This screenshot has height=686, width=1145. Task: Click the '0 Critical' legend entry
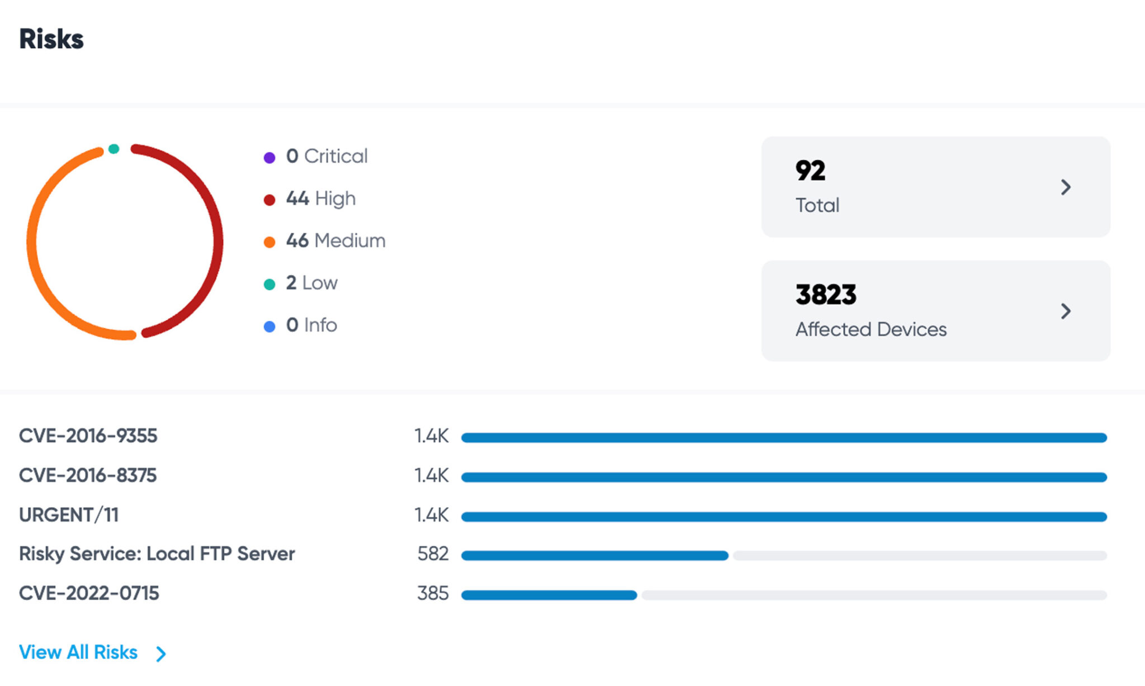tap(316, 156)
